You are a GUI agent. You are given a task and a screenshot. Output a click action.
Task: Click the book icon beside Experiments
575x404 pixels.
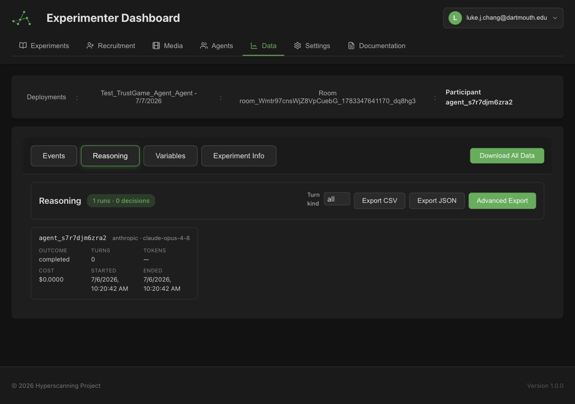(x=23, y=45)
